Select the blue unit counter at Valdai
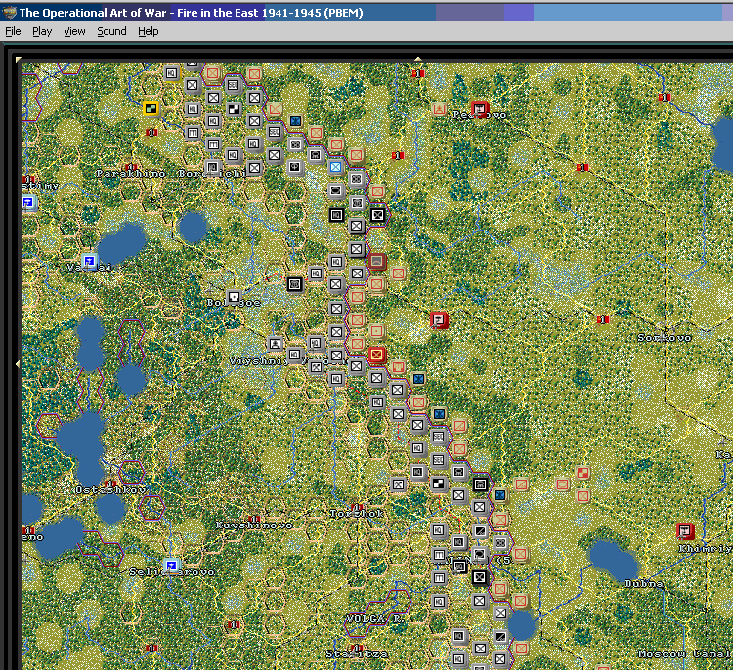This screenshot has height=672, width=733. pos(89,261)
